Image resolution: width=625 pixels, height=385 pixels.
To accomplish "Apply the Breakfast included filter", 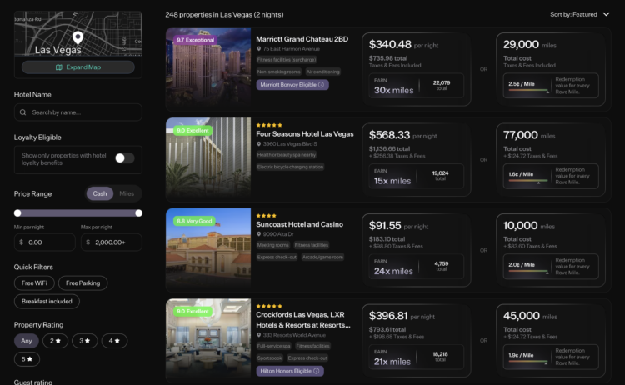I will 47,302.
